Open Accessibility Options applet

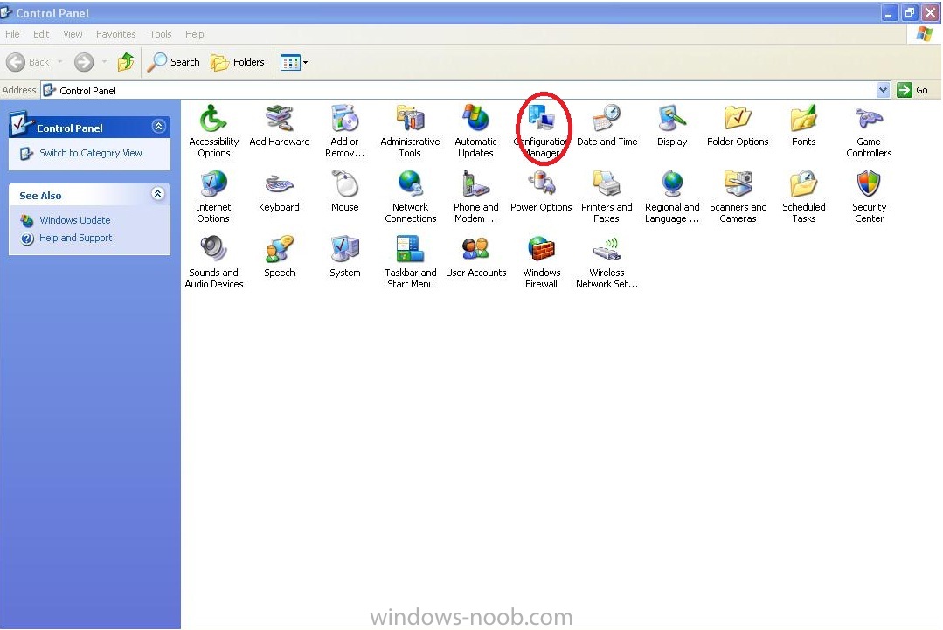click(x=213, y=130)
